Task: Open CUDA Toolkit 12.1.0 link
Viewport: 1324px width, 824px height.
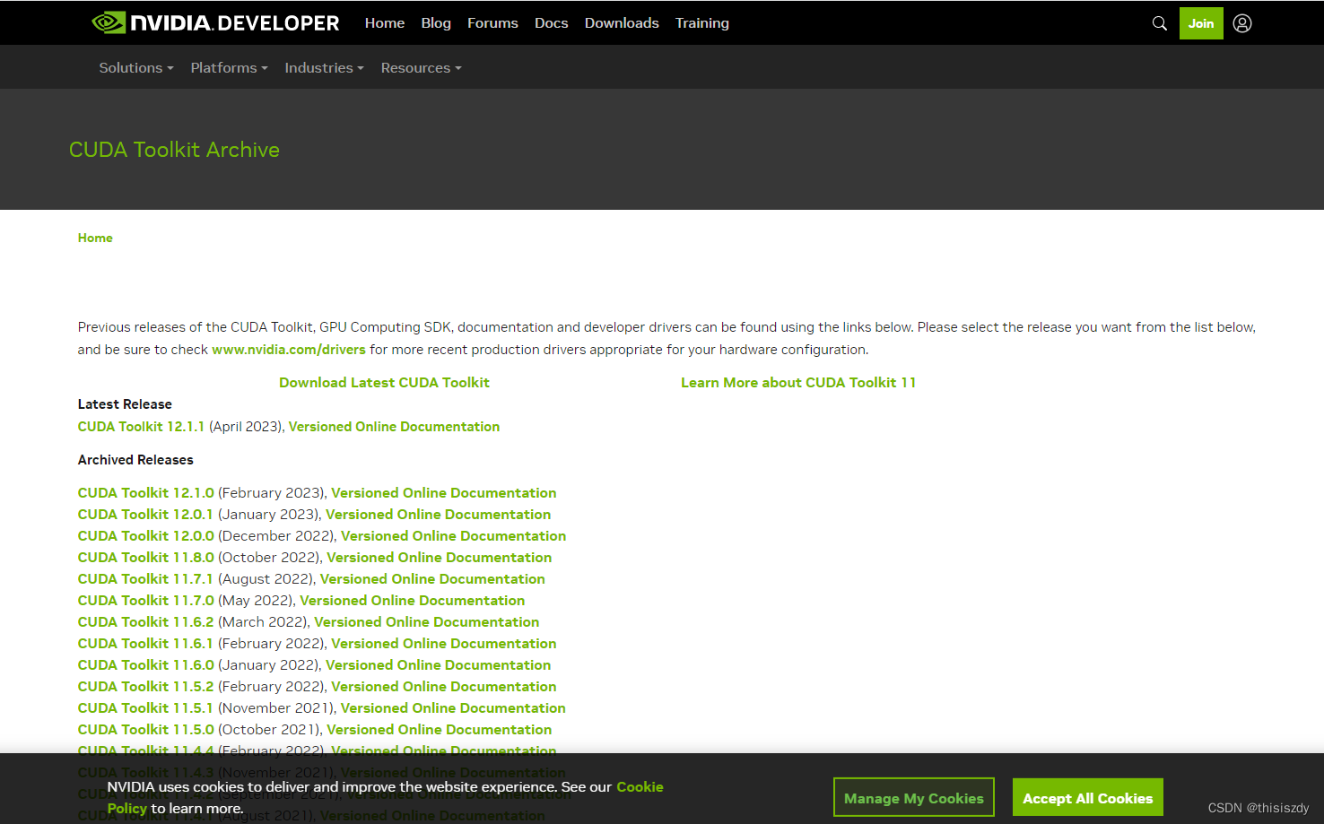Action: 146,493
